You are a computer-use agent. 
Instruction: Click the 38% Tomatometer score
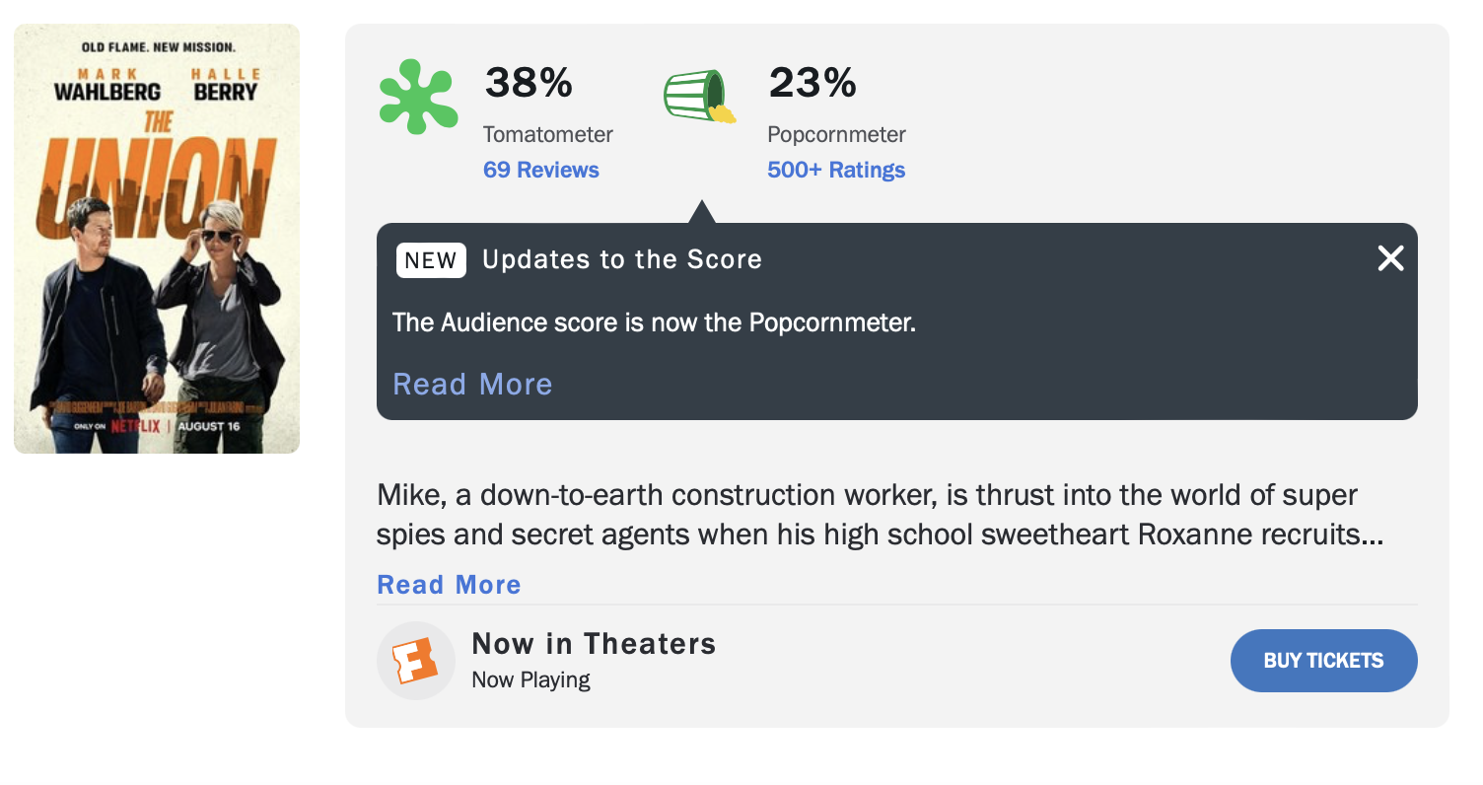coord(529,83)
